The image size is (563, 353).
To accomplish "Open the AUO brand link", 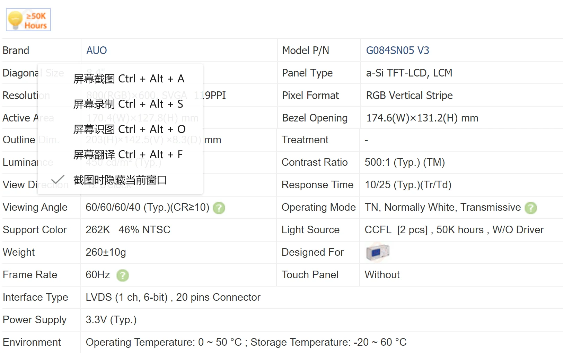I will click(x=96, y=51).
